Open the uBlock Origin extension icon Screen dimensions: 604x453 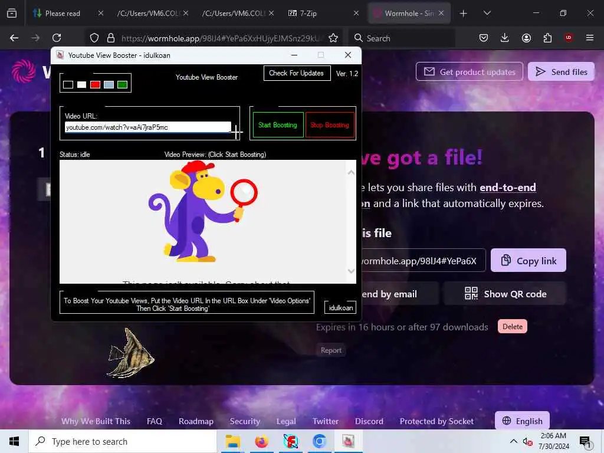[x=569, y=38]
